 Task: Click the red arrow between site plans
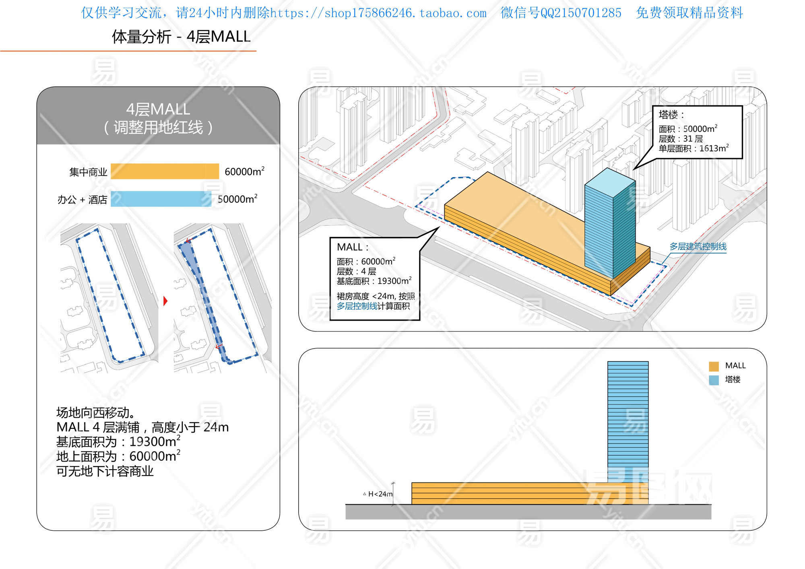point(165,301)
